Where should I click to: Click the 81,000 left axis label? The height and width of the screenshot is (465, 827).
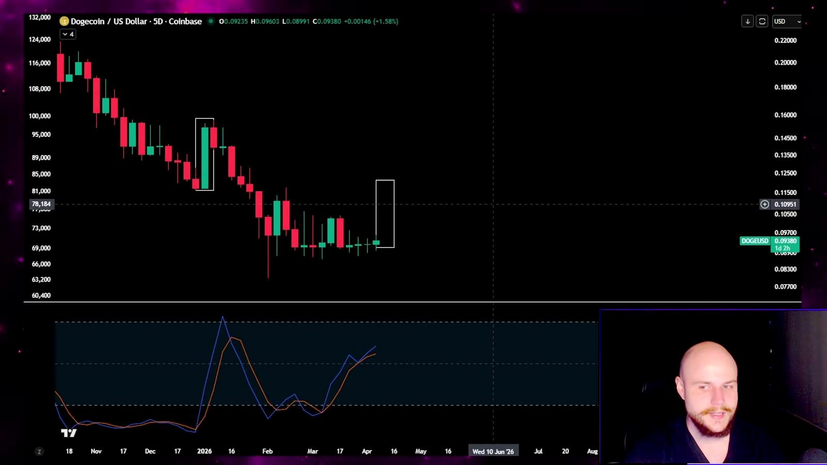41,191
